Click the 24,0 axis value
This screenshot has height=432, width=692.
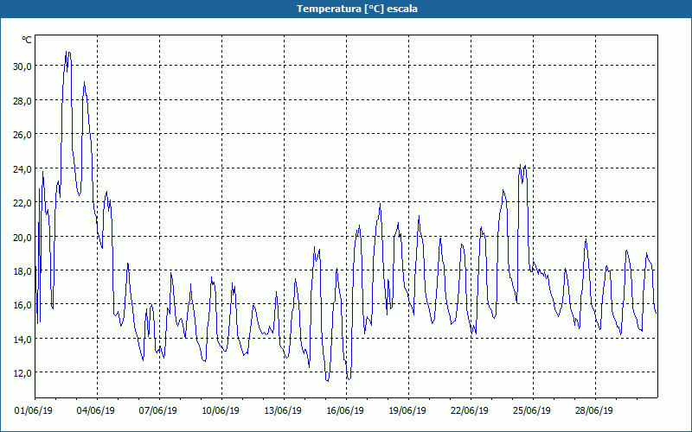(22, 169)
